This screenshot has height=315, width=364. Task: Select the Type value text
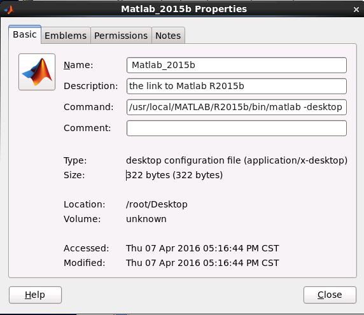(237, 160)
